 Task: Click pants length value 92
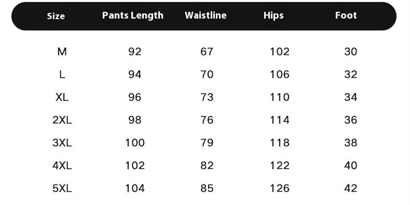[x=134, y=52]
